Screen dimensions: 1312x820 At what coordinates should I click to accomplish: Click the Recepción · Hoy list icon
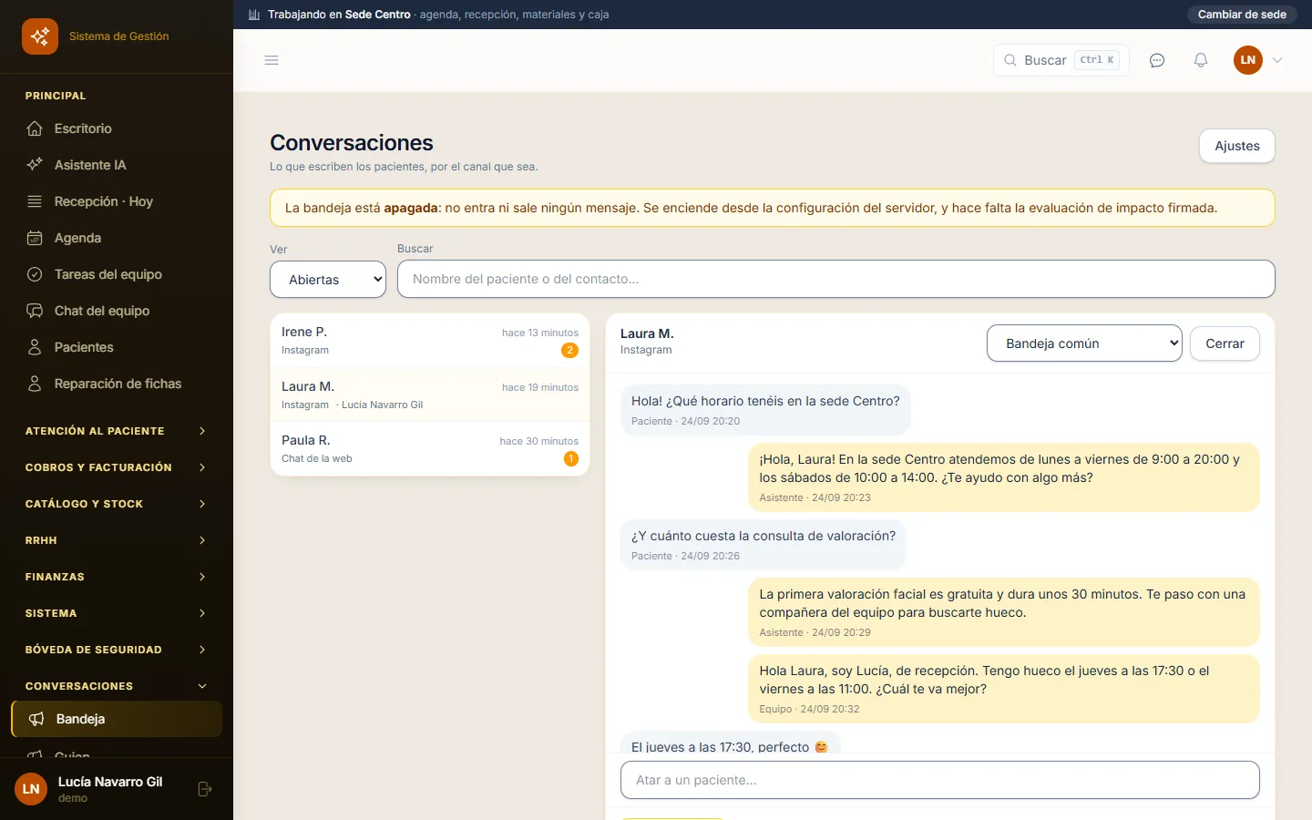[x=35, y=201]
